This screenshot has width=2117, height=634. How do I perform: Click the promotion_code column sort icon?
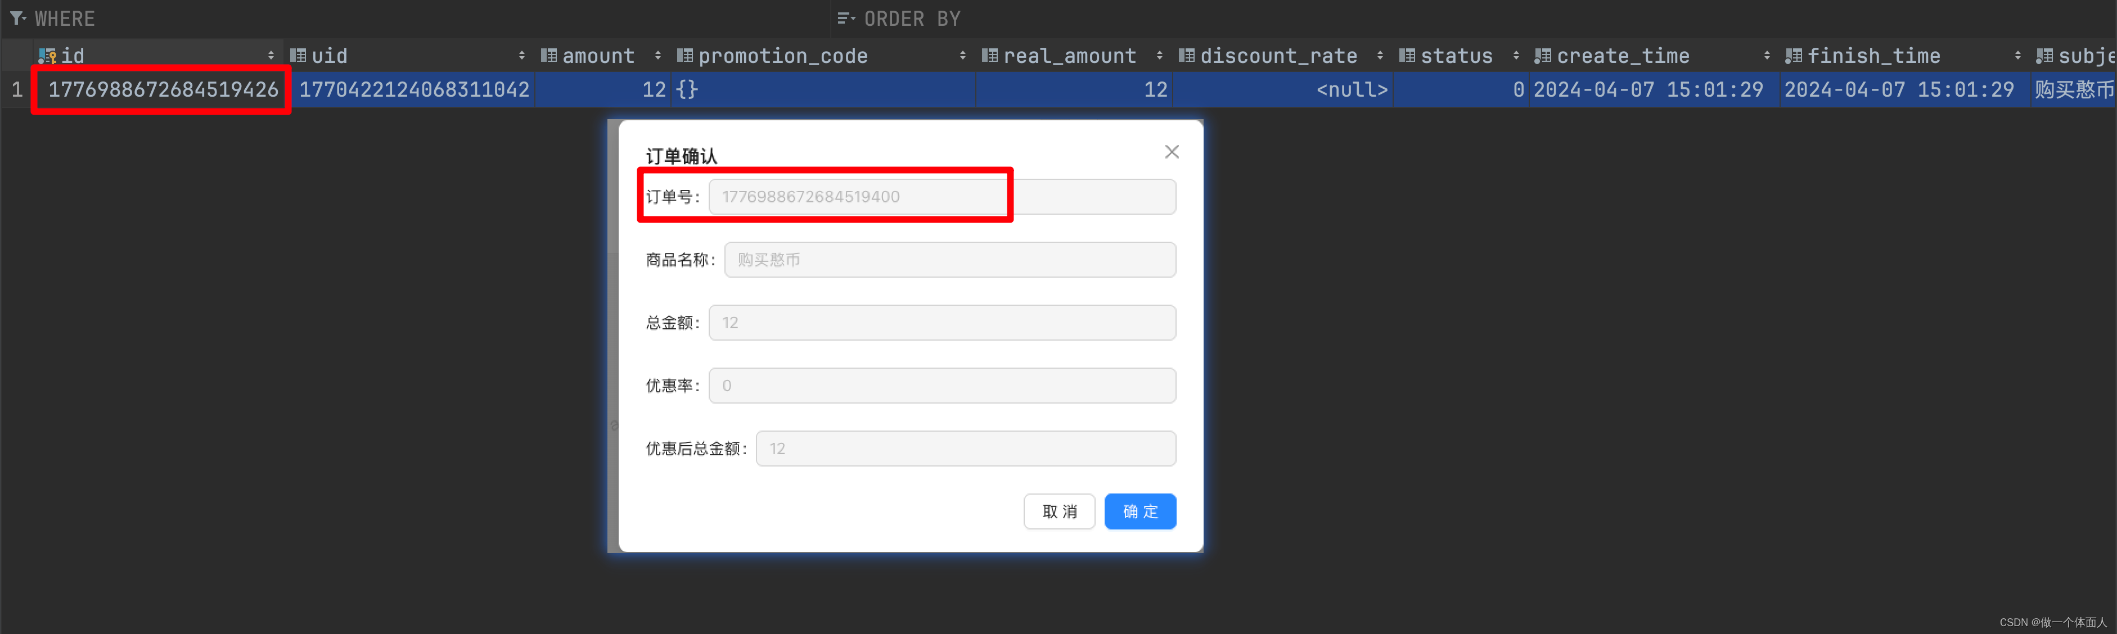coord(963,55)
